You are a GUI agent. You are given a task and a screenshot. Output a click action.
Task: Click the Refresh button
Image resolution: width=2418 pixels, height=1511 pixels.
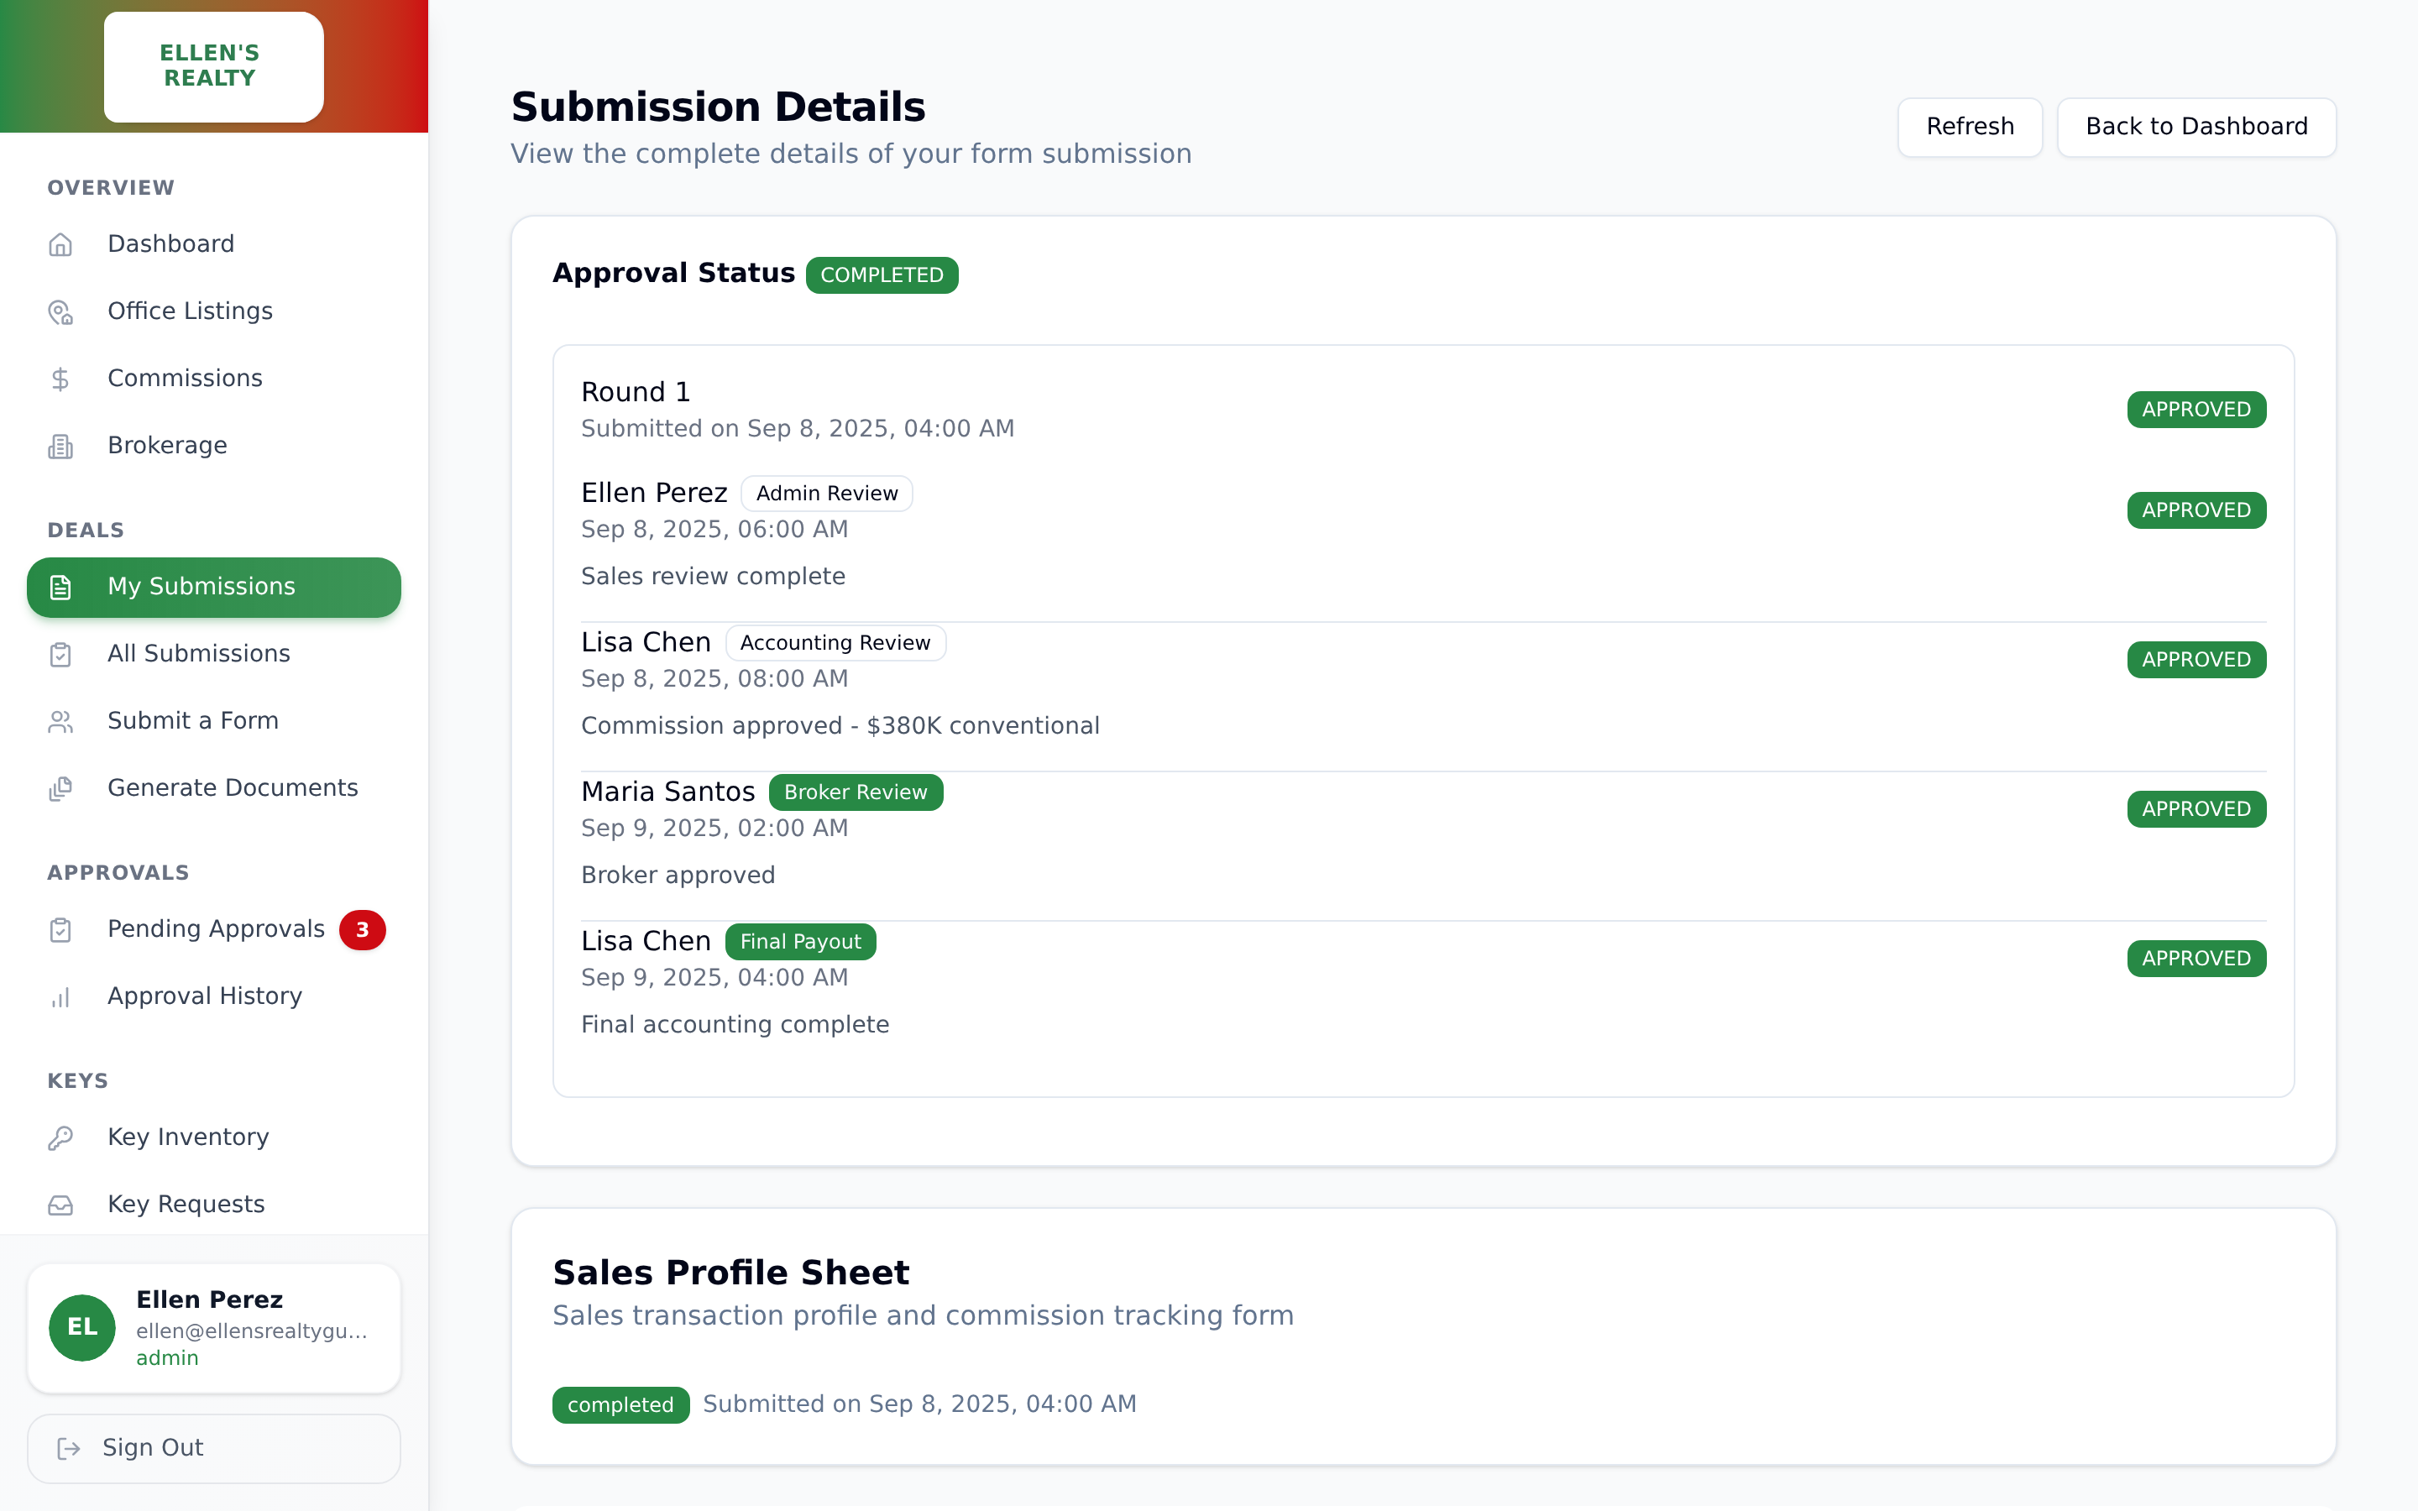(x=1970, y=127)
